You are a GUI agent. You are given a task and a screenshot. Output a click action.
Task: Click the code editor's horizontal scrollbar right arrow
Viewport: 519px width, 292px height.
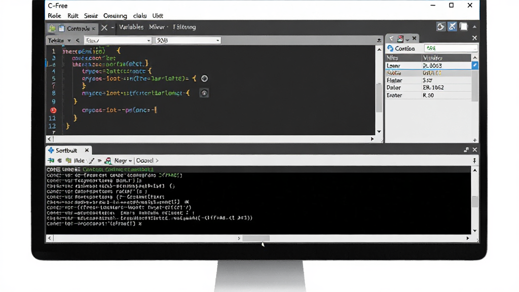coord(373,139)
